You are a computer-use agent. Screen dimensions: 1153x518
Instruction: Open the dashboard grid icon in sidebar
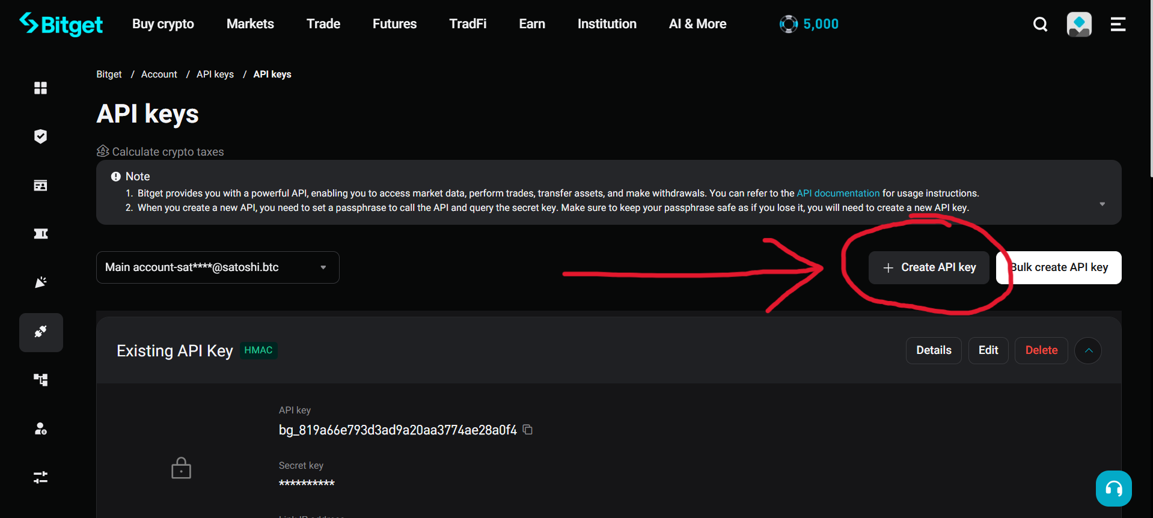pyautogui.click(x=40, y=88)
